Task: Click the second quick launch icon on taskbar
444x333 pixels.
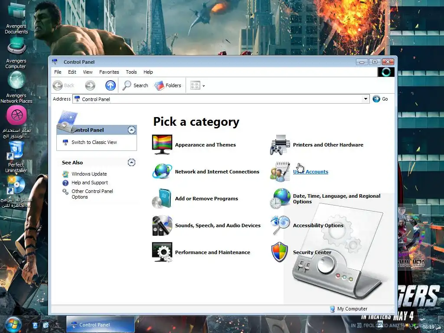Action: pos(46,325)
